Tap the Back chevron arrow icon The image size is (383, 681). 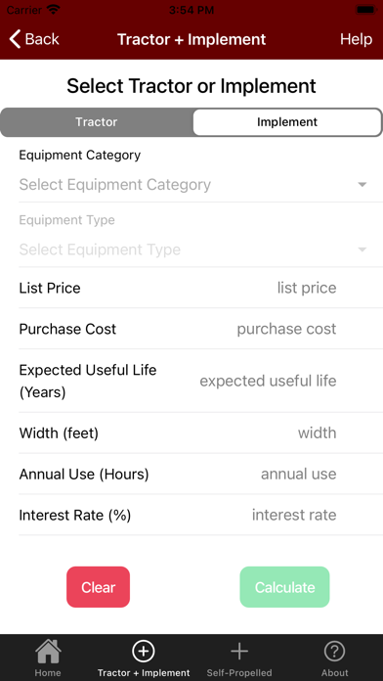pos(15,39)
